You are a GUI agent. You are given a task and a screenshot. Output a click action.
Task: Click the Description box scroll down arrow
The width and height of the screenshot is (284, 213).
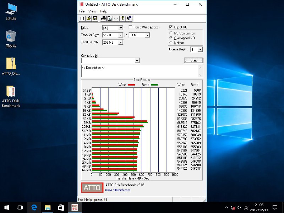(200, 75)
